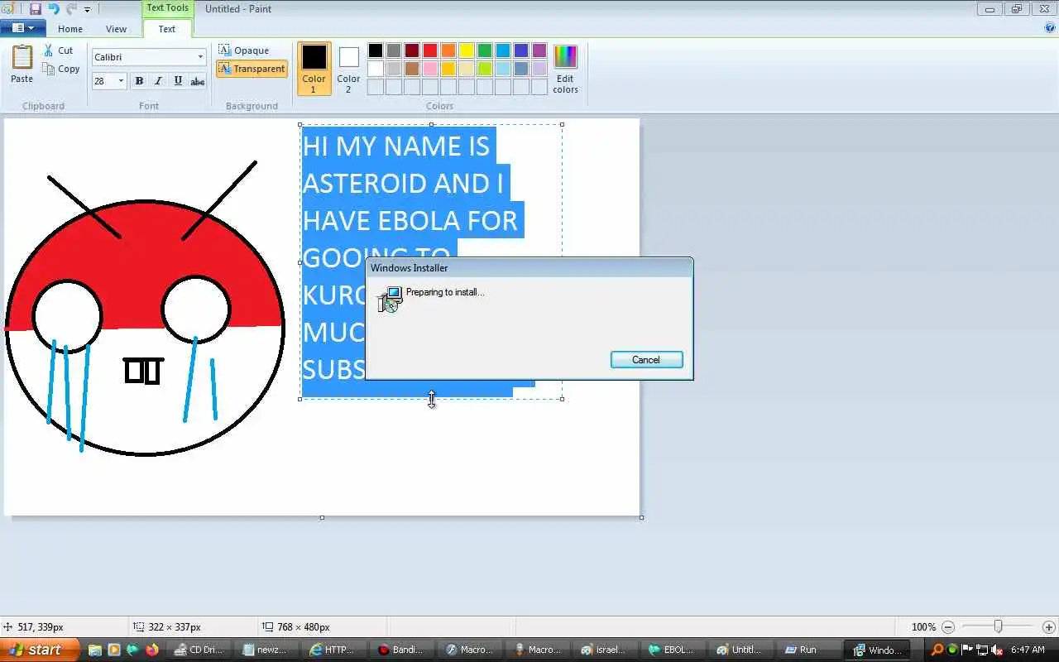Click the orange magnifier tray icon

point(937,650)
